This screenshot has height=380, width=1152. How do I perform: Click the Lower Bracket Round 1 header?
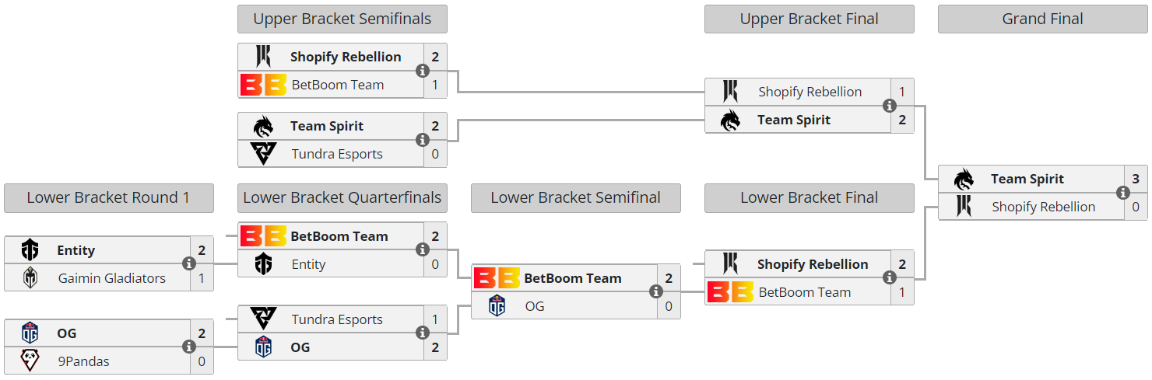point(108,198)
